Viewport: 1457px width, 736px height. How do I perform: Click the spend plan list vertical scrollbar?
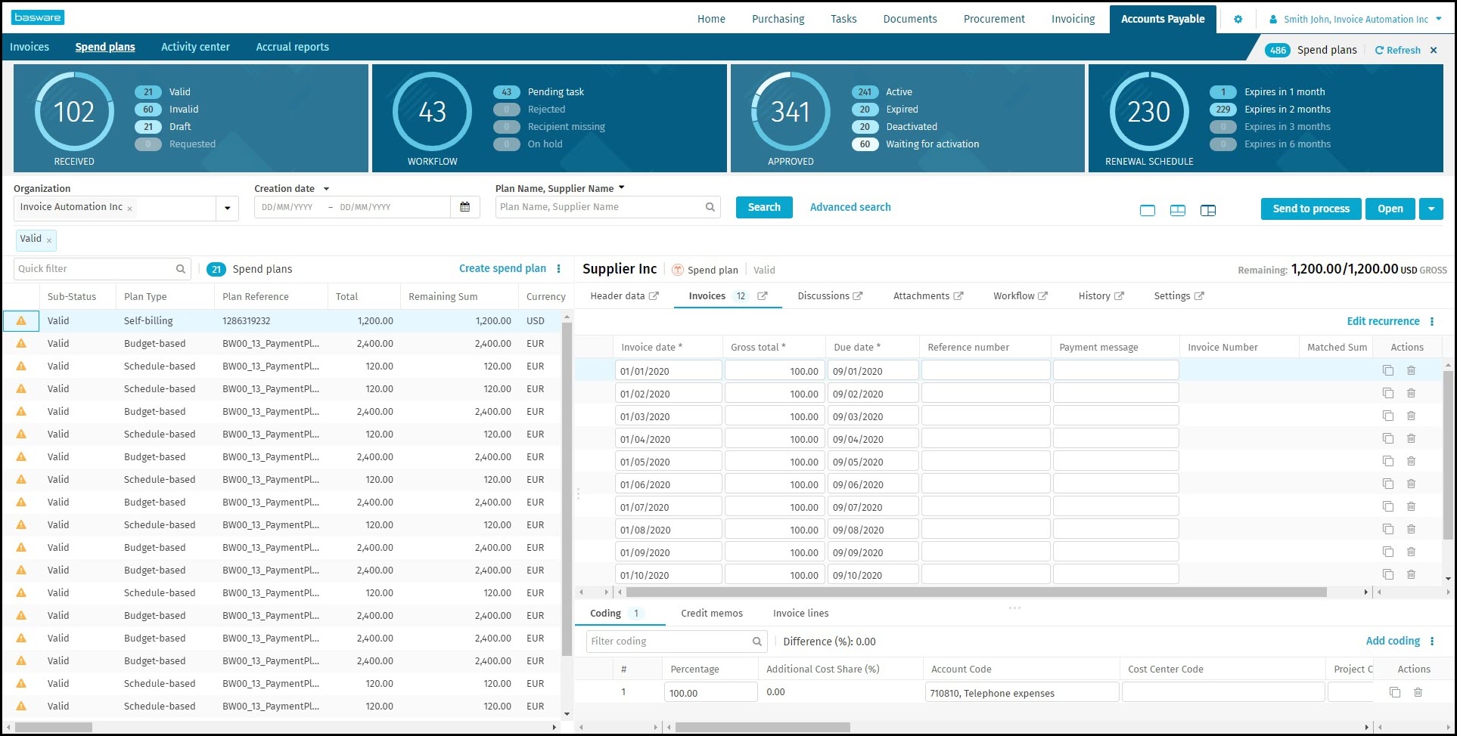[x=567, y=490]
